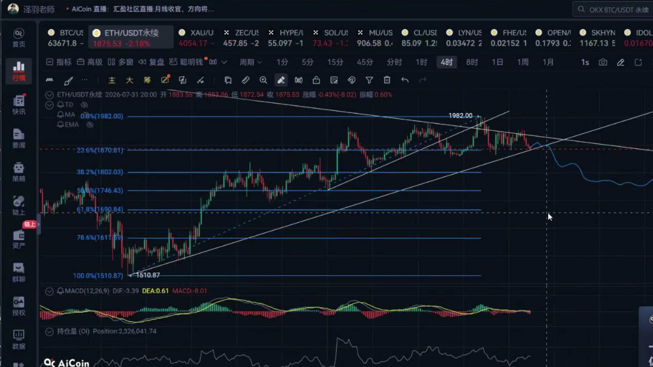Open the magnifier zoom tool
Screen dimensions: 653x367
pyautogui.click(x=263, y=80)
